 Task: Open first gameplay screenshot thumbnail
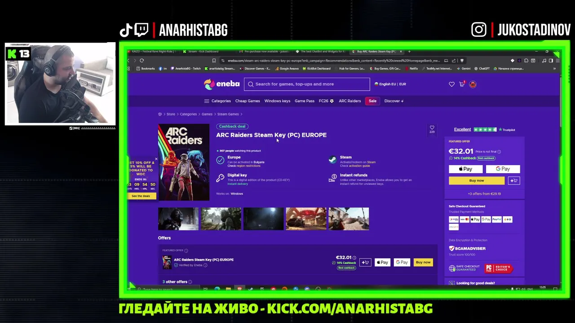(x=178, y=219)
